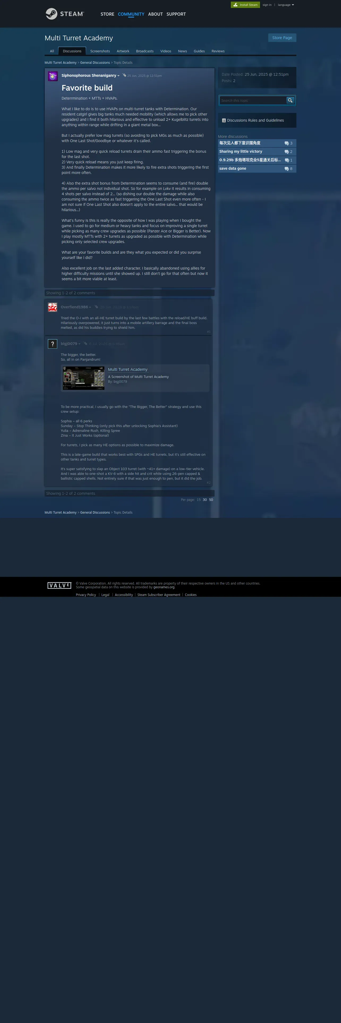The width and height of the screenshot is (341, 1023).
Task: Open the Multi Turret Academy screenshot thumbnail
Action: point(84,378)
